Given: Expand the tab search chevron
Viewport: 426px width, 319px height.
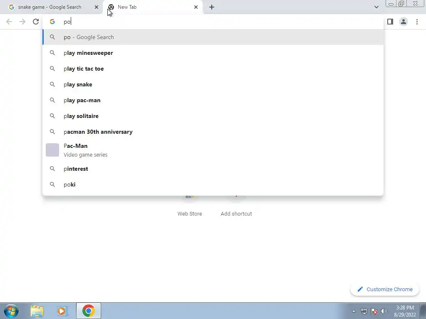Looking at the screenshot, I should (376, 7).
